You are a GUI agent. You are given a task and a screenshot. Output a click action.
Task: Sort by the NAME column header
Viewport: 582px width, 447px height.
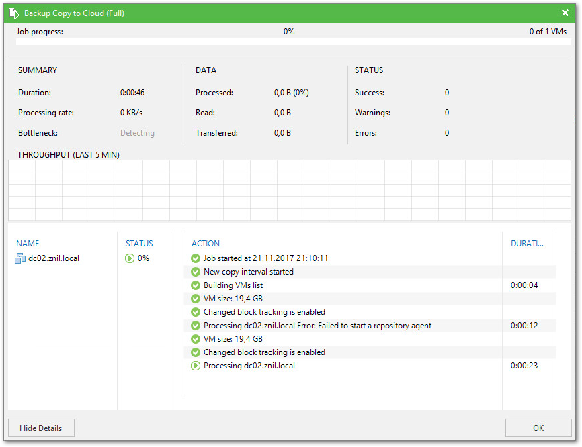pyautogui.click(x=28, y=244)
